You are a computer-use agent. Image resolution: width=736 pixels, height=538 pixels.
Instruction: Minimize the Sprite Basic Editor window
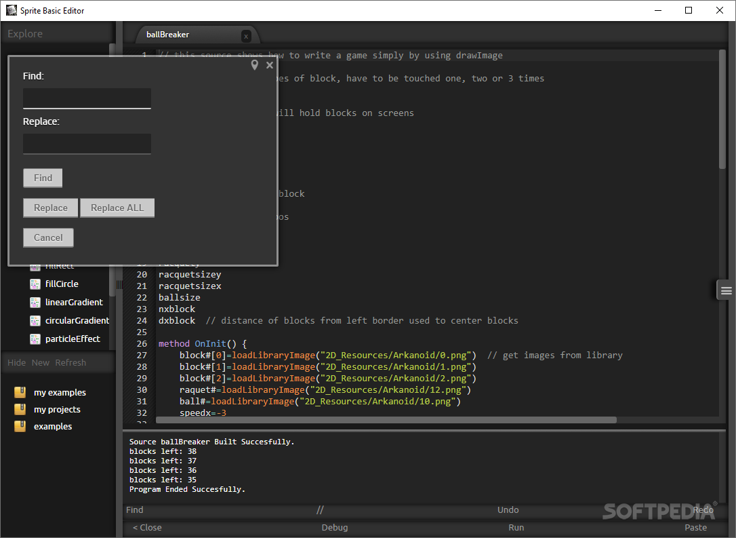(x=658, y=10)
